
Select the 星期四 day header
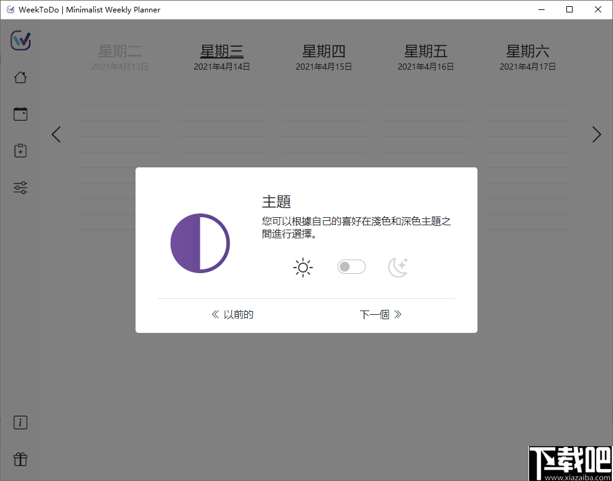point(324,51)
